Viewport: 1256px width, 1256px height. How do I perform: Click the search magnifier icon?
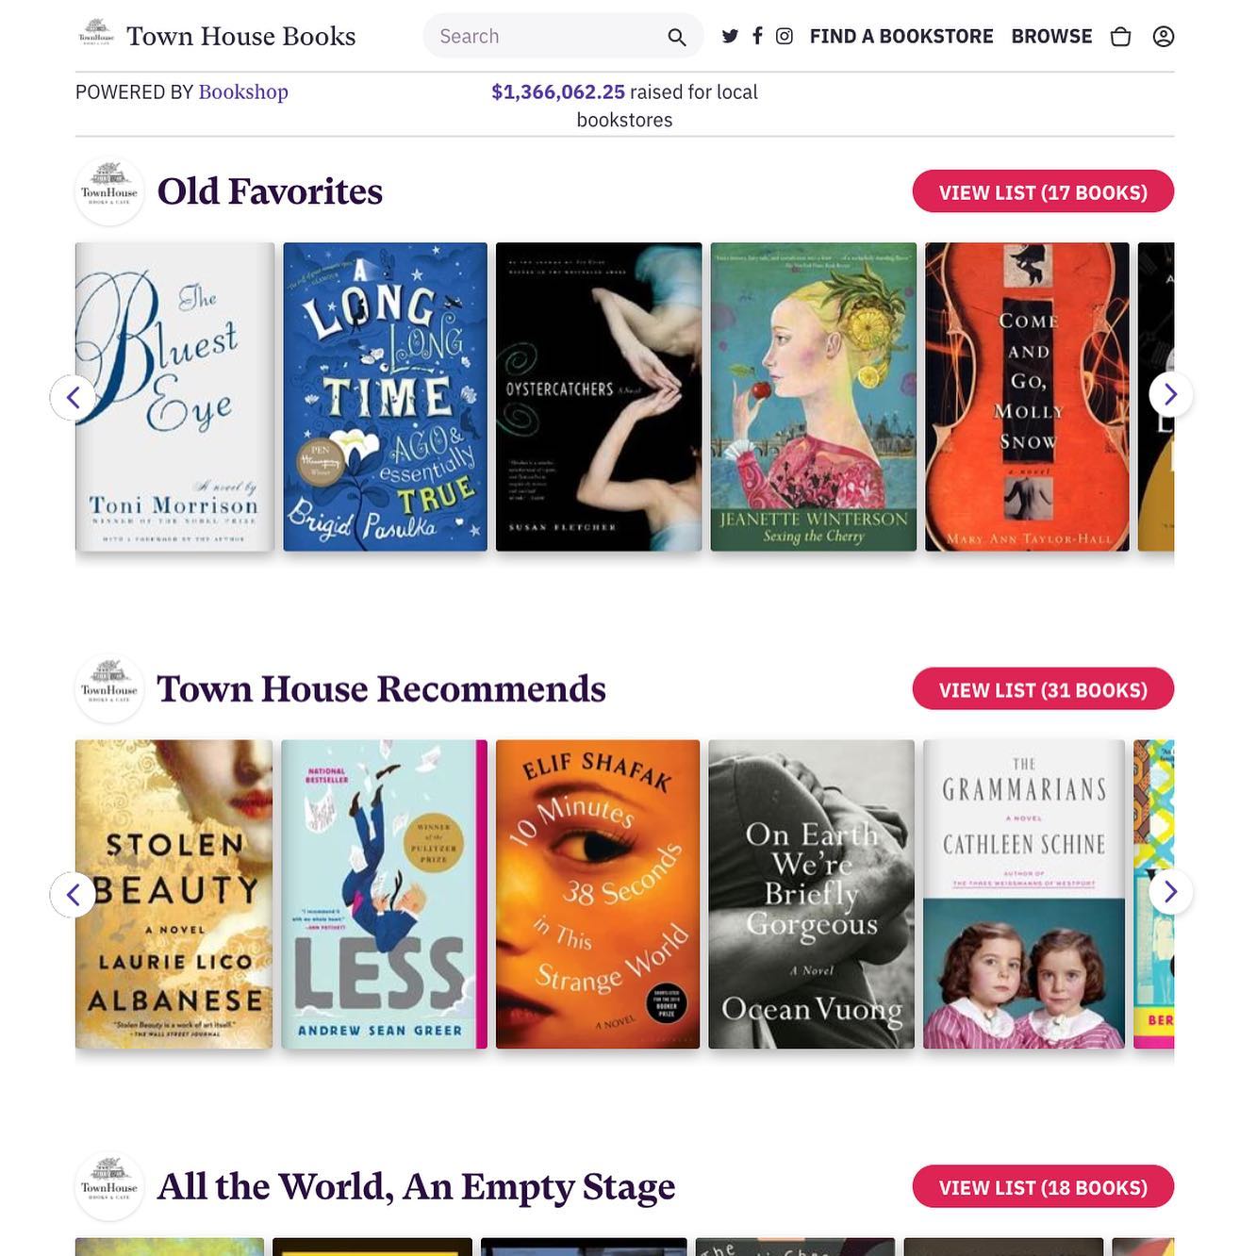pos(676,37)
